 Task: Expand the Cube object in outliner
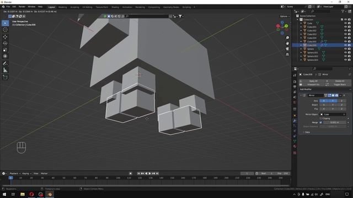point(301,23)
